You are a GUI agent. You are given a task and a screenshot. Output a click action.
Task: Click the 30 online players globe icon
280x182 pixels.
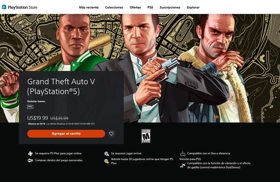106,161
